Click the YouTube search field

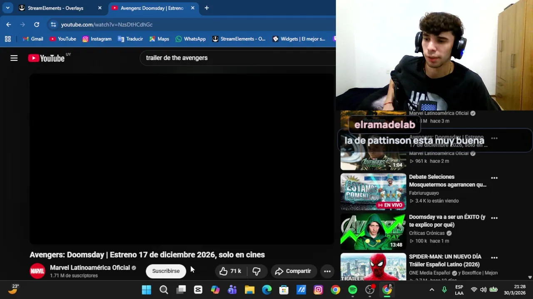coord(237,58)
